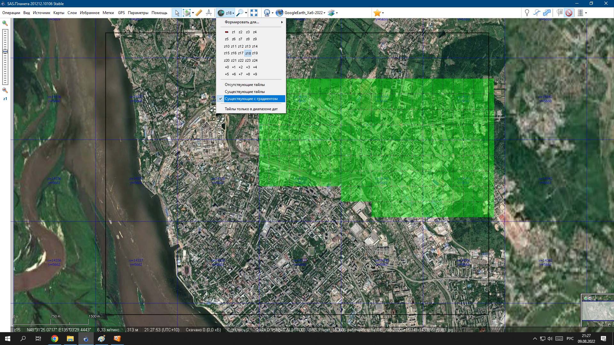614x345 pixels.
Task: Expand the GoogleEarth_Хаб-2022 map dropdown
Action: pyautogui.click(x=324, y=13)
